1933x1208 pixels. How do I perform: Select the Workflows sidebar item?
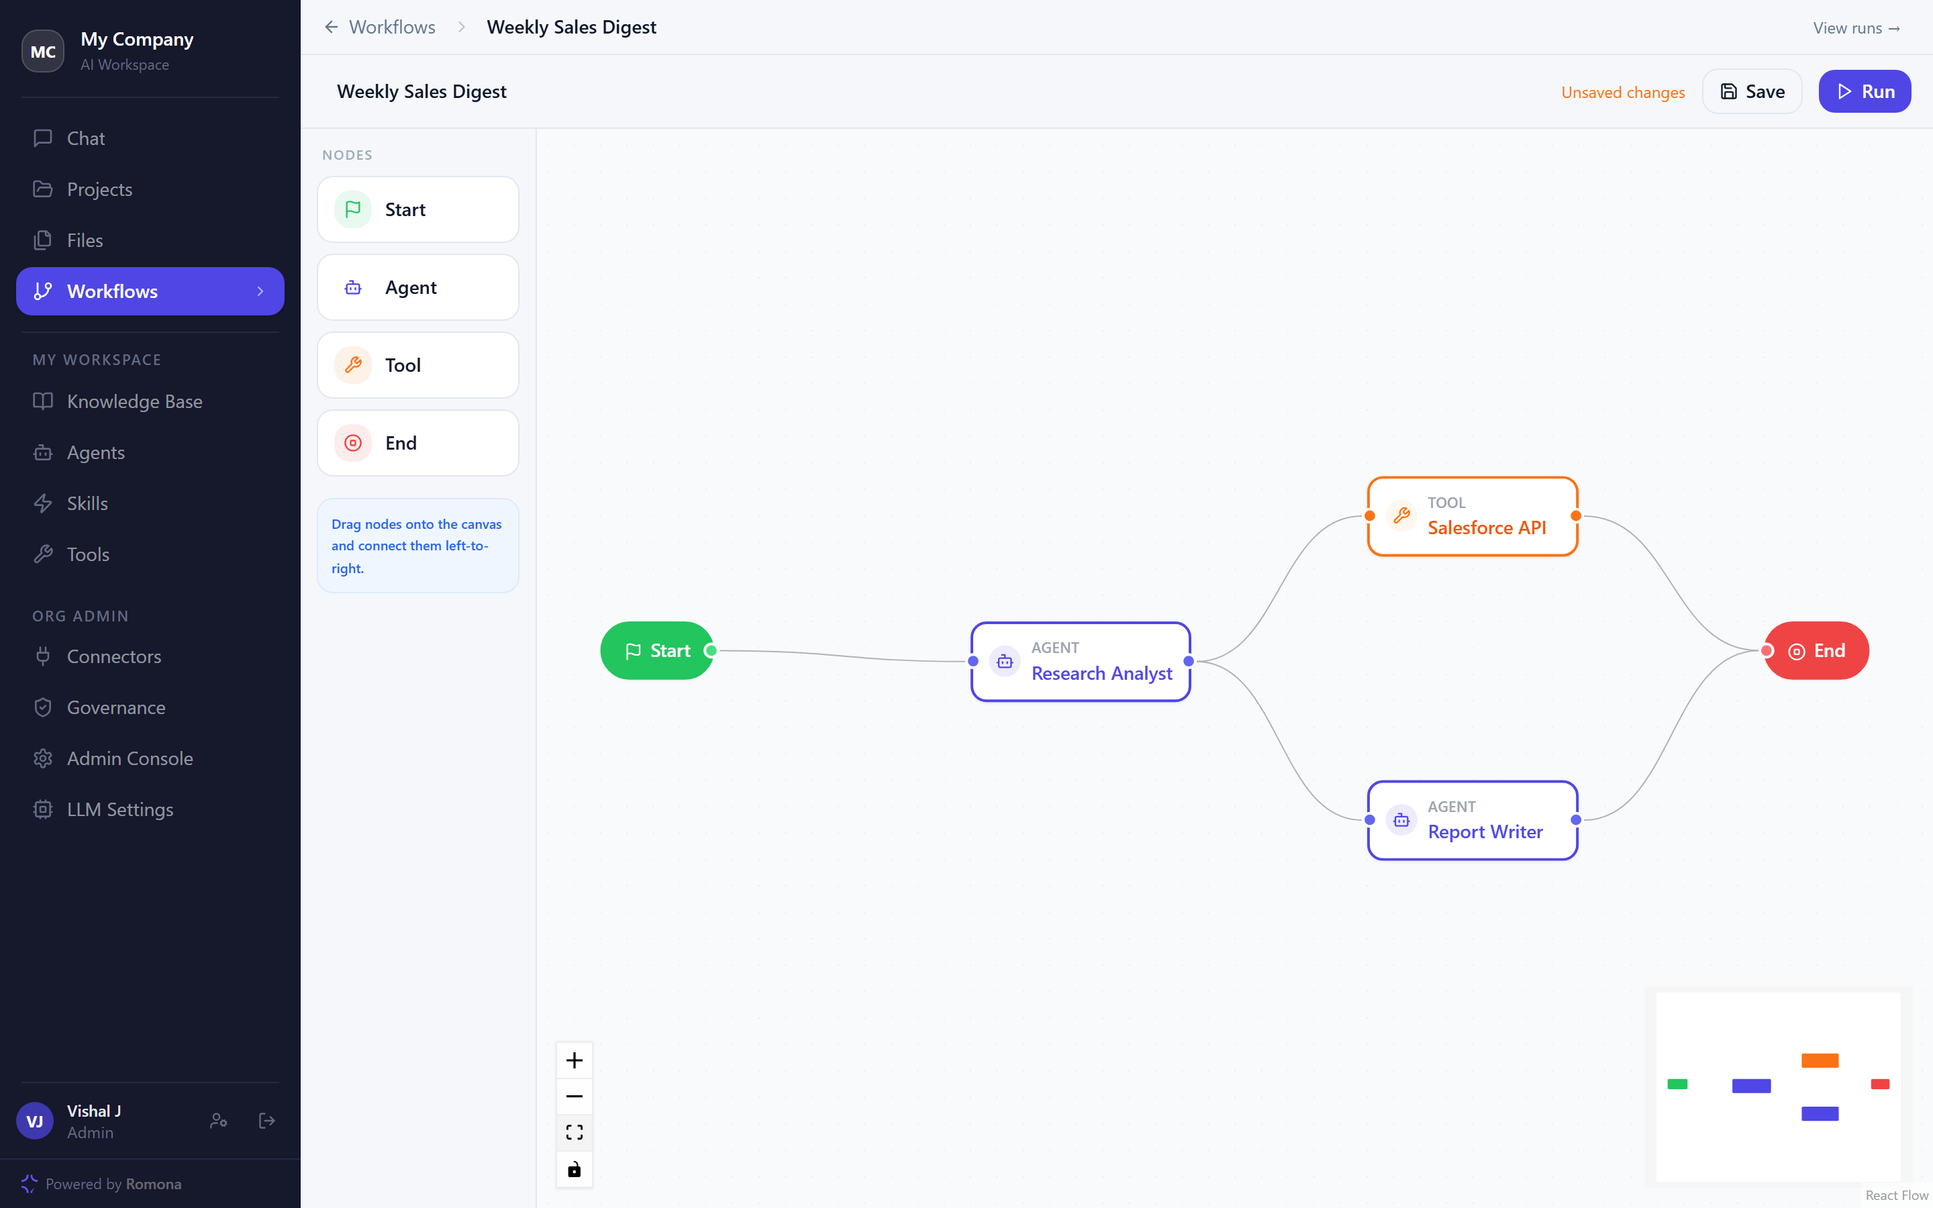[150, 292]
